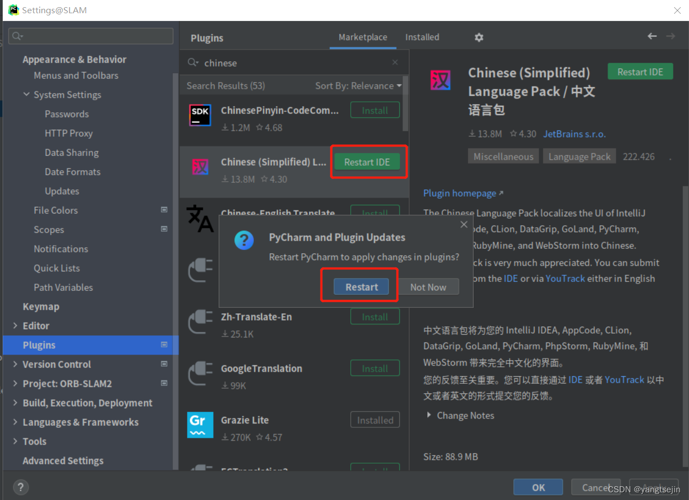Viewport: 689px width, 500px height.
Task: Click the Chinese-English Translate plugin icon
Action: [x=200, y=218]
